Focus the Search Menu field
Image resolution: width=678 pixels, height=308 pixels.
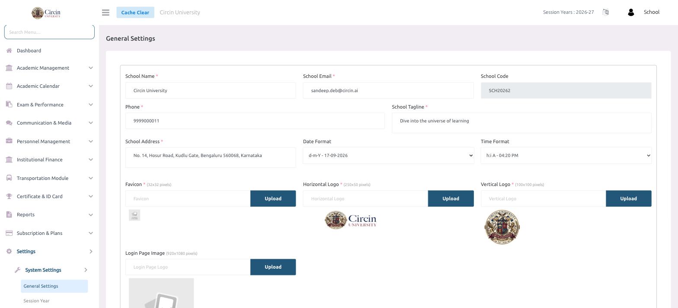49,32
